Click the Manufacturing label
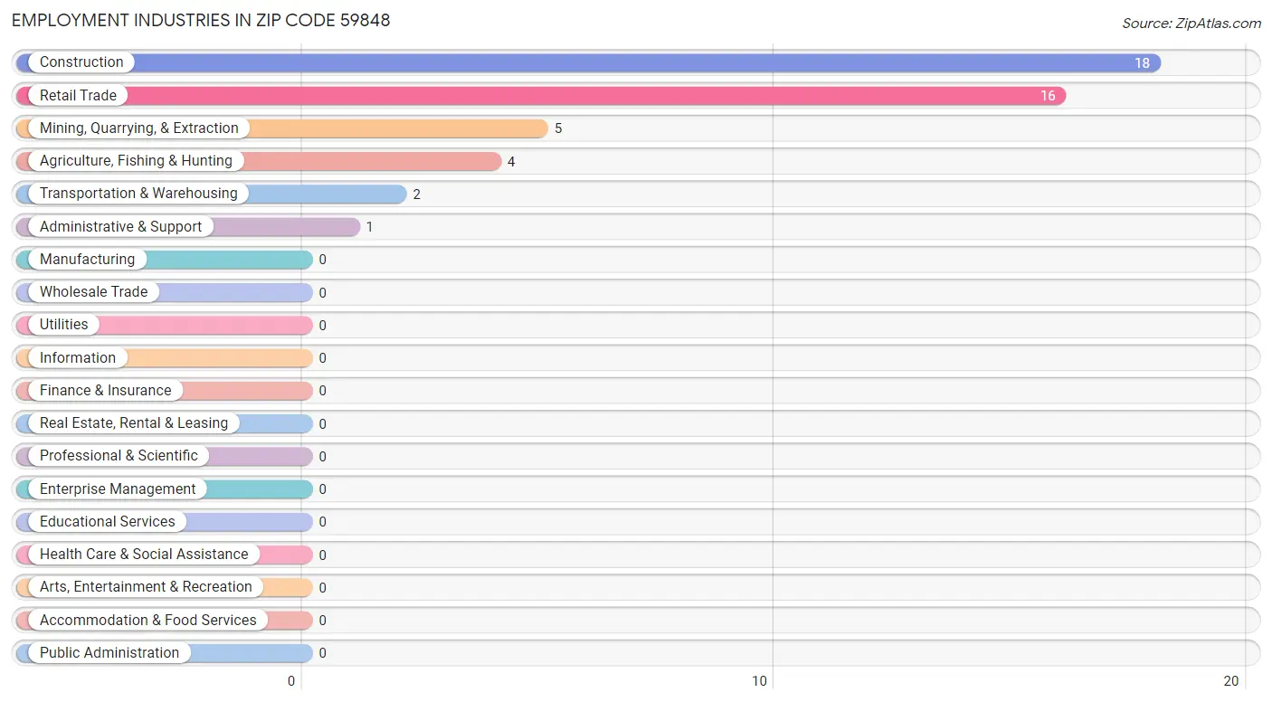The height and width of the screenshot is (702, 1272). point(87,260)
